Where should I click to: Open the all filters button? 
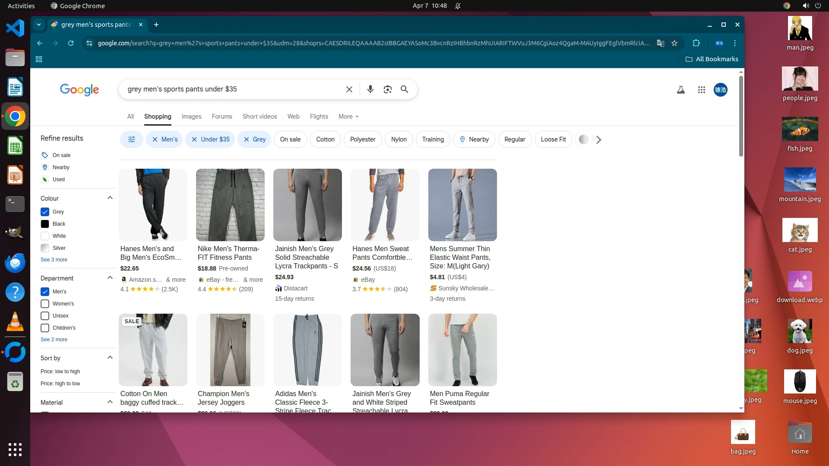132,139
